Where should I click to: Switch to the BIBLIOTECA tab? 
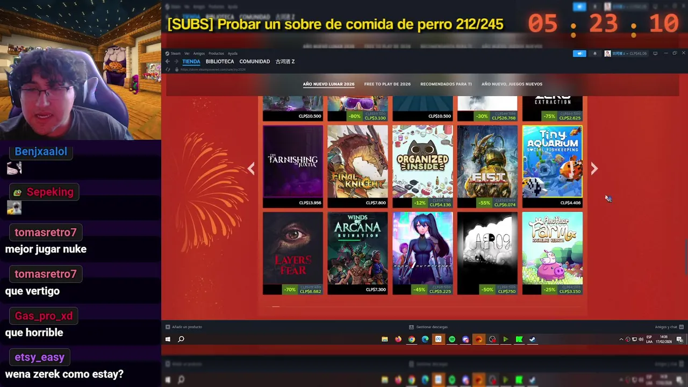click(x=220, y=61)
